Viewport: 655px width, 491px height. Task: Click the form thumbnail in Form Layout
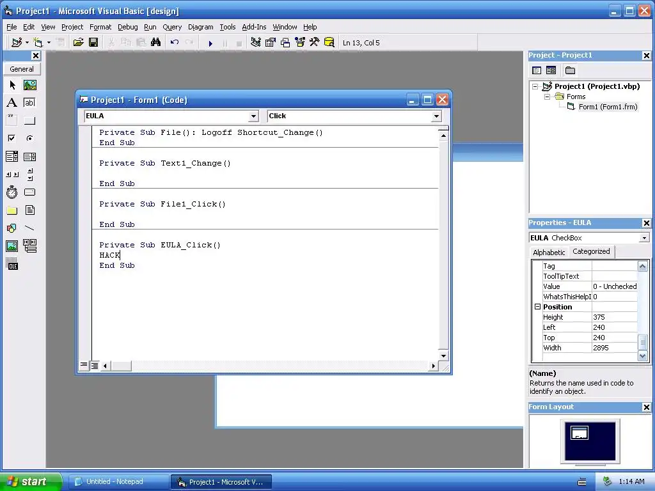[580, 433]
